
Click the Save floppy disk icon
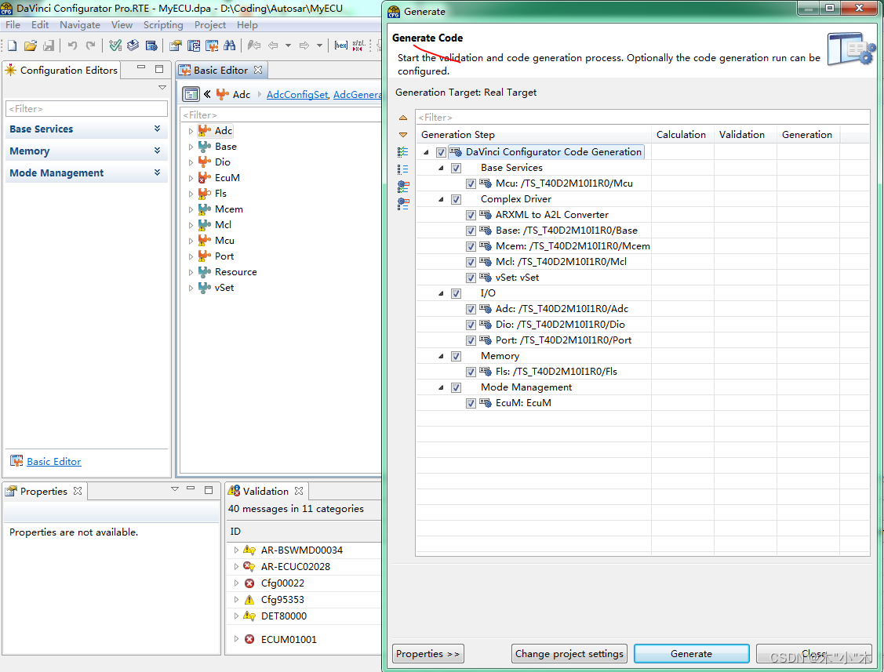[x=49, y=45]
